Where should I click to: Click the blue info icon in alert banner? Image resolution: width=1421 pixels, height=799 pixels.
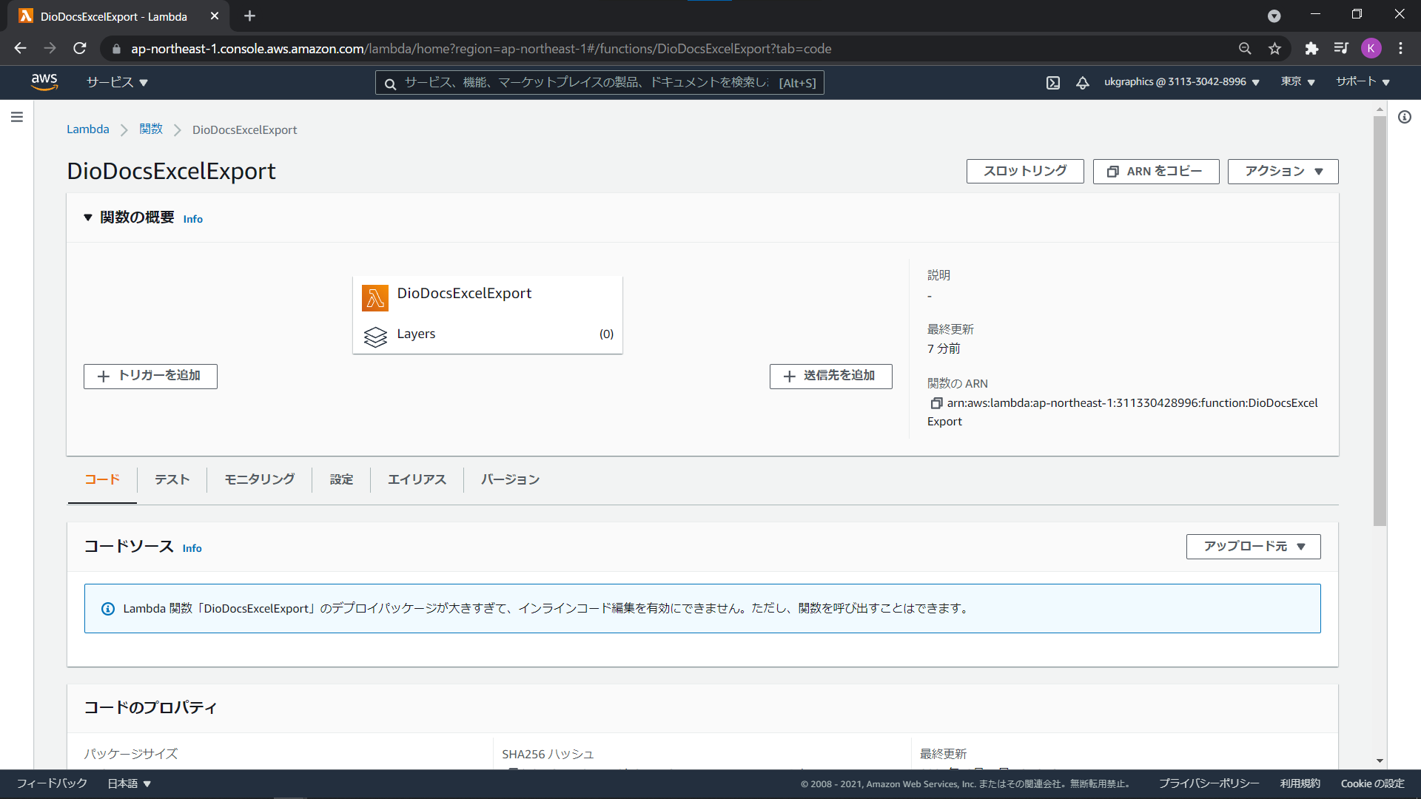point(108,609)
